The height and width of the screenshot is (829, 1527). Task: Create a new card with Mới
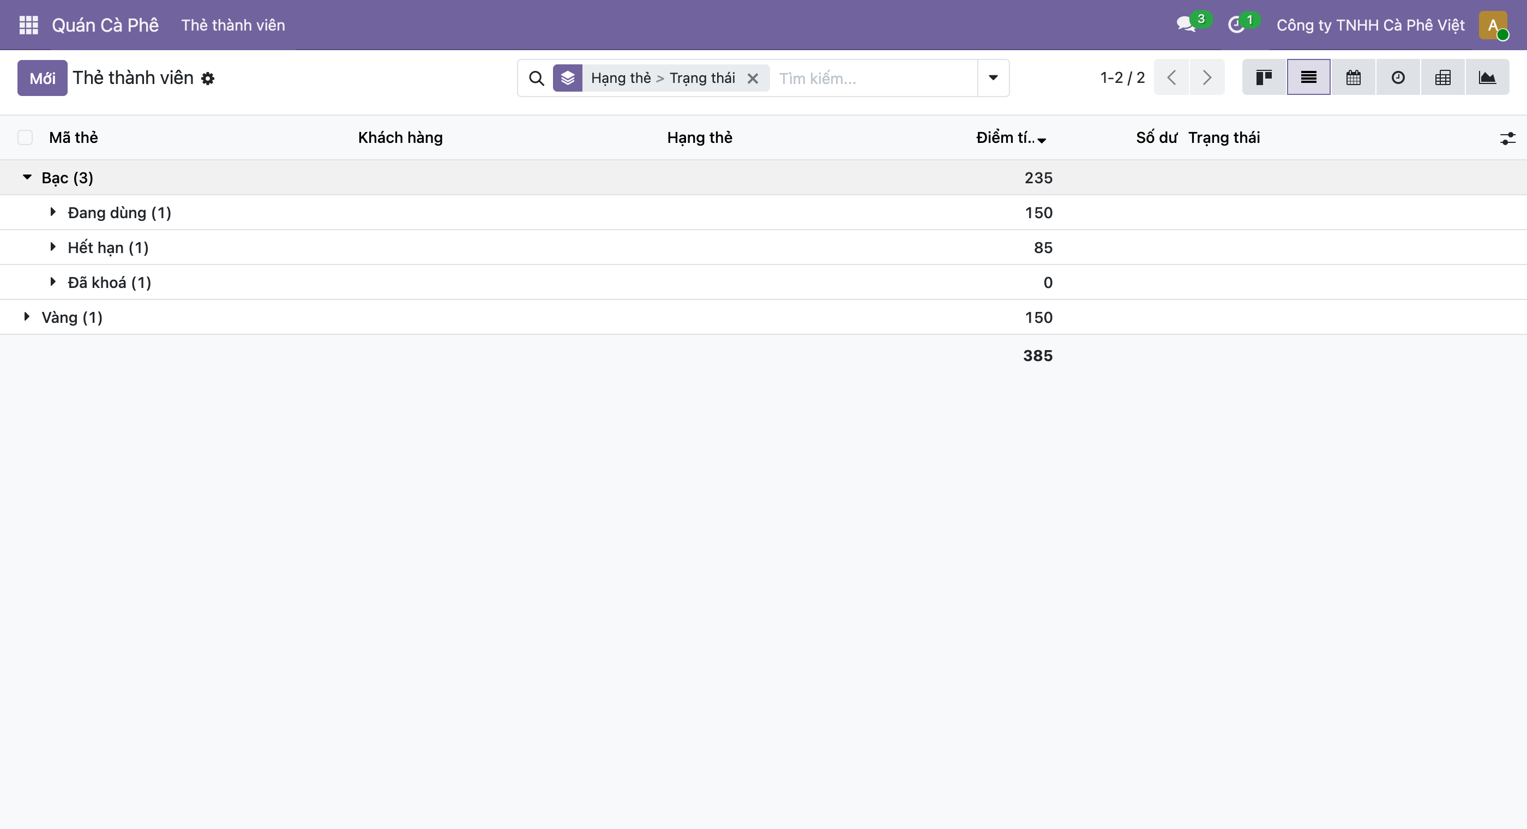click(42, 77)
